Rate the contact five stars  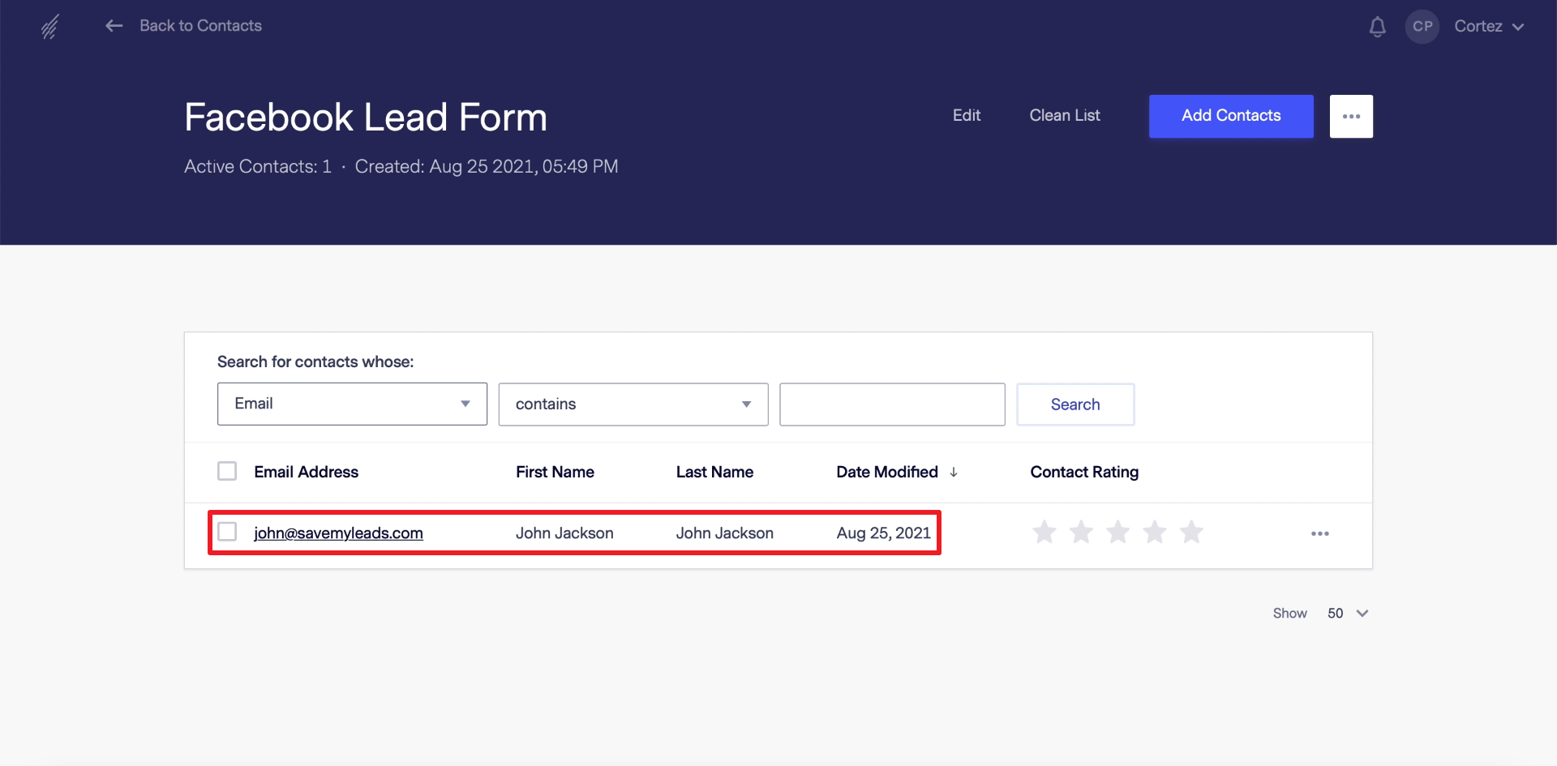(1191, 532)
